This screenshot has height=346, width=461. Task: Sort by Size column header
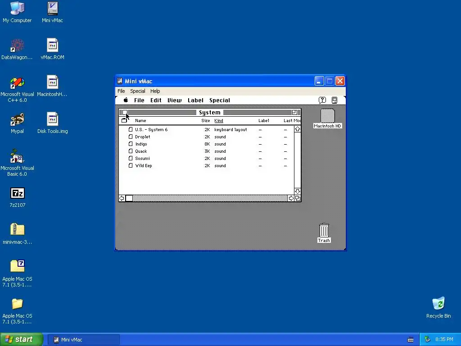(205, 120)
